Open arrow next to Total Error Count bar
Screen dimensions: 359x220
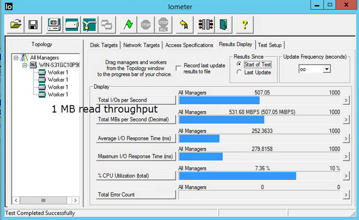click(x=346, y=195)
